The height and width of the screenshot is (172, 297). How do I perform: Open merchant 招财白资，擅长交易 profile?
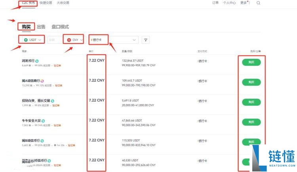[x=36, y=101]
